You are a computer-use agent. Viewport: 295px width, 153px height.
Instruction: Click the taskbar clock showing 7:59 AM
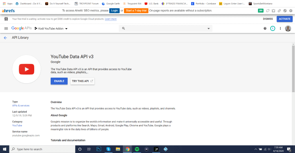coord(278,149)
